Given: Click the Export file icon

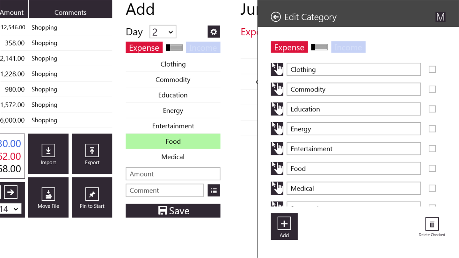Looking at the screenshot, I should coord(92,151).
